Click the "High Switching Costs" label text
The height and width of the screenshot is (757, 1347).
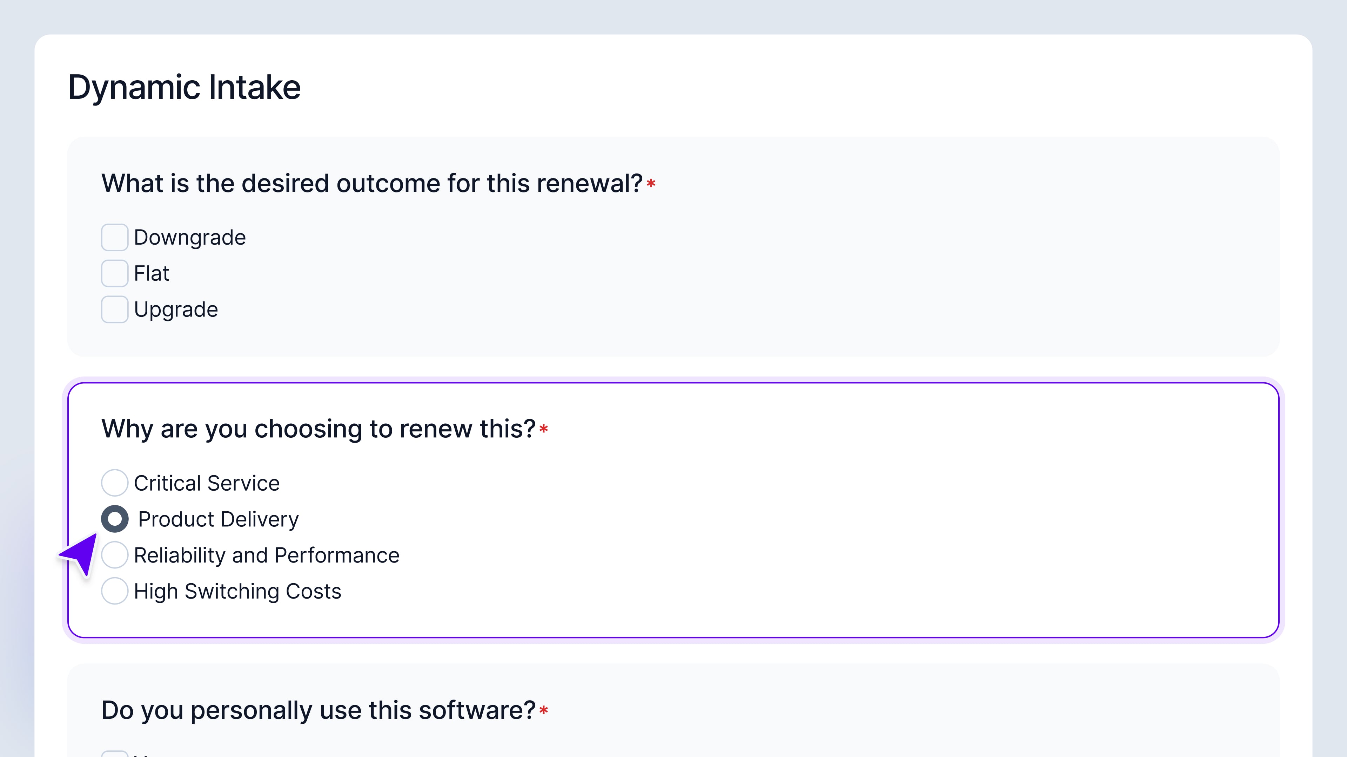[x=237, y=591]
